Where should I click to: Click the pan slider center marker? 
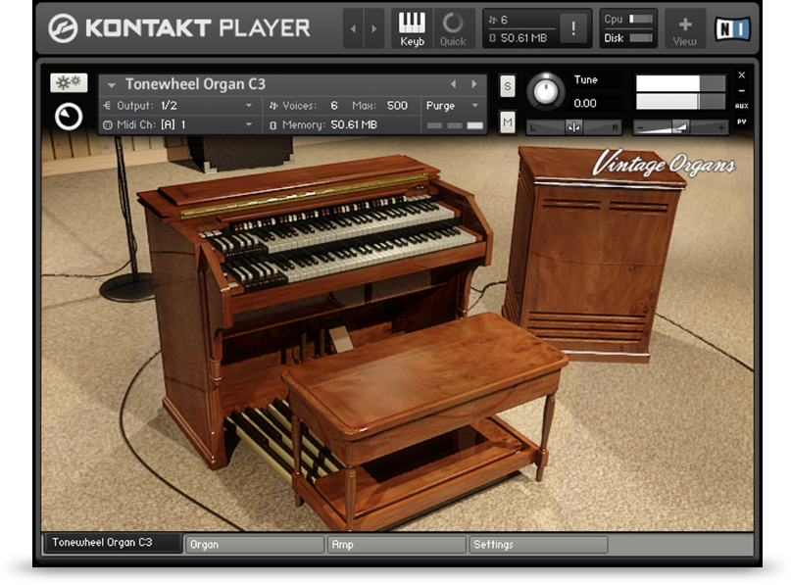tap(573, 127)
